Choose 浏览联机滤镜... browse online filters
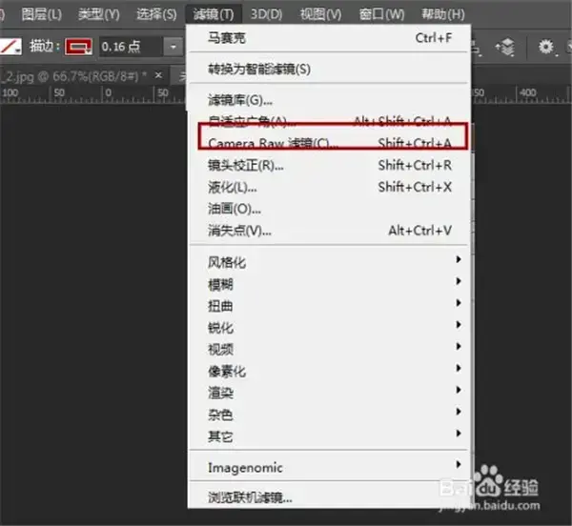This screenshot has width=572, height=526. pos(329,497)
